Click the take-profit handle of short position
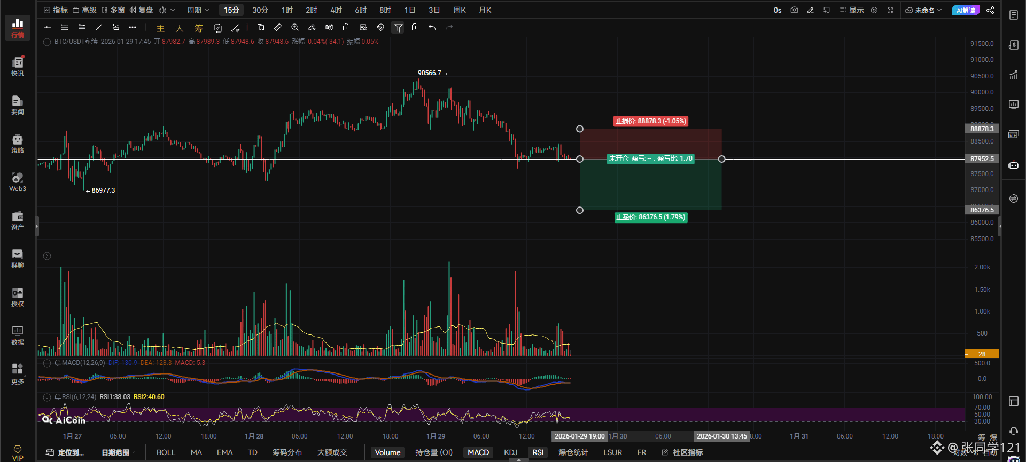Screen dimensions: 1026x462 [580, 210]
